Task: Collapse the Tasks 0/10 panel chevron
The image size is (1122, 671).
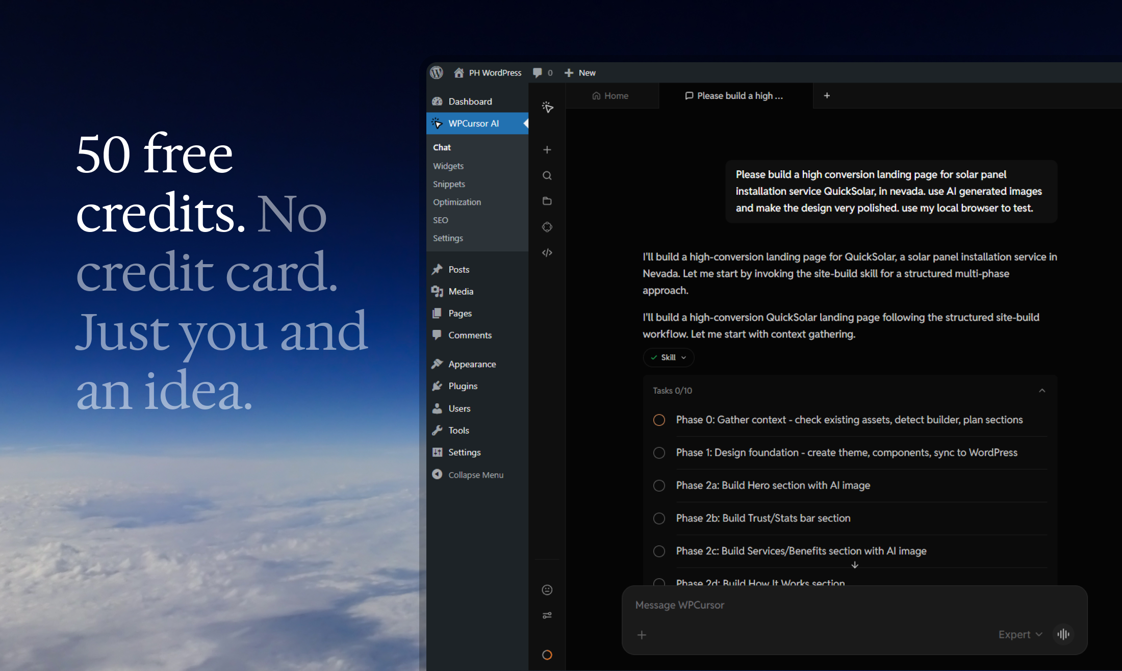Action: pos(1042,391)
